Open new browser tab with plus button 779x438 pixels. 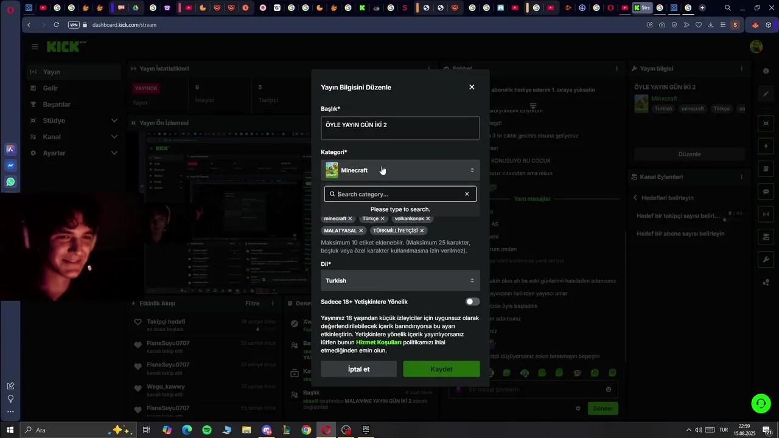click(702, 8)
